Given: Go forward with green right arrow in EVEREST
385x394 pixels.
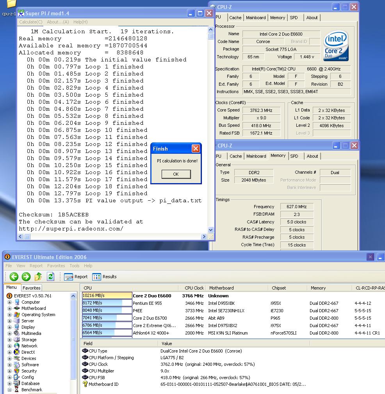Looking at the screenshot, I should click(x=26, y=277).
